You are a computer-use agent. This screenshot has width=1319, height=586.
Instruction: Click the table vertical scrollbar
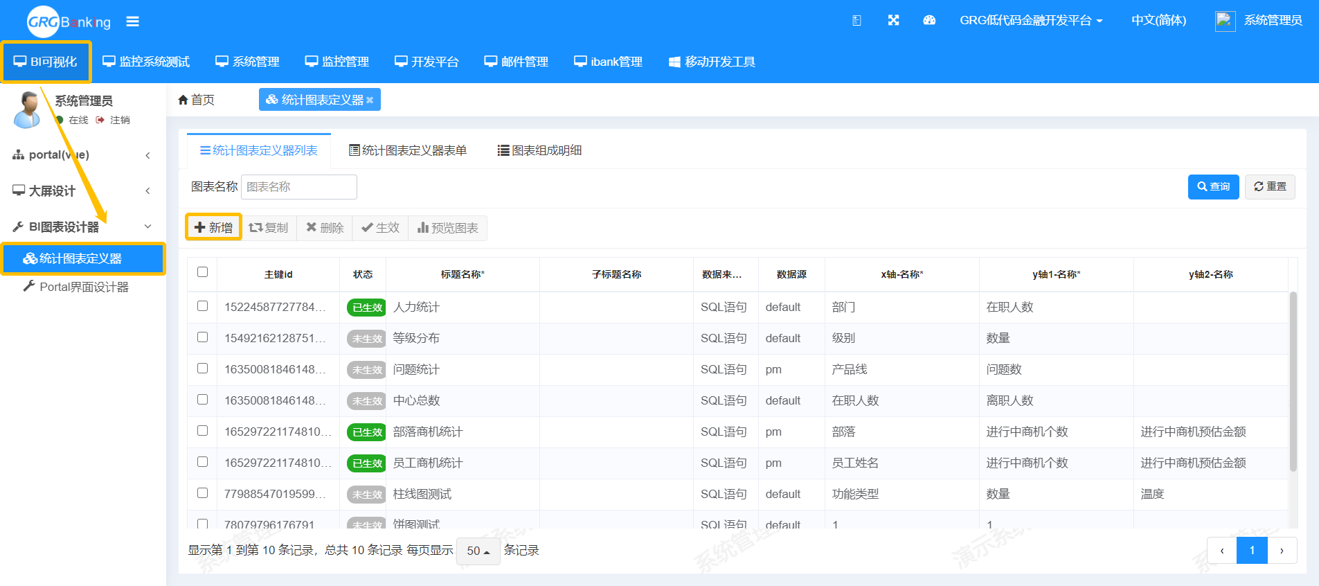click(x=1293, y=382)
